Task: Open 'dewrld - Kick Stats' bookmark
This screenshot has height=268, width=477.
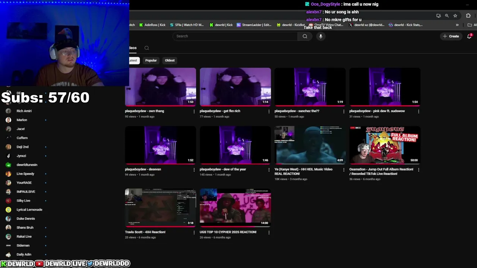Action: 405,25
